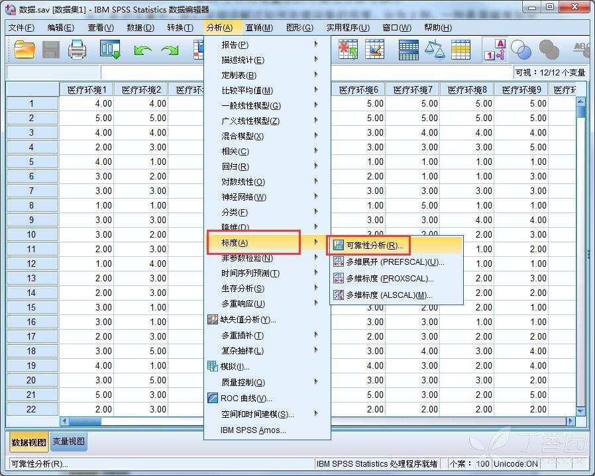The height and width of the screenshot is (476, 595).
Task: Expand the 回归(R) submenu
Action: click(x=268, y=167)
